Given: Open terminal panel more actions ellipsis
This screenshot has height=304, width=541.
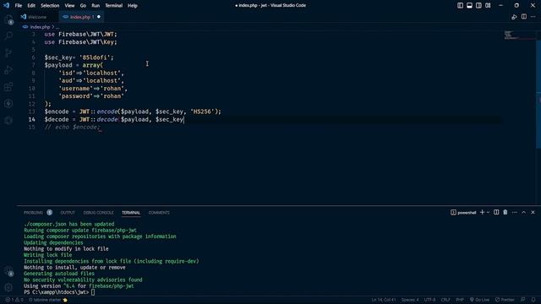Looking at the screenshot, I should coord(515,212).
